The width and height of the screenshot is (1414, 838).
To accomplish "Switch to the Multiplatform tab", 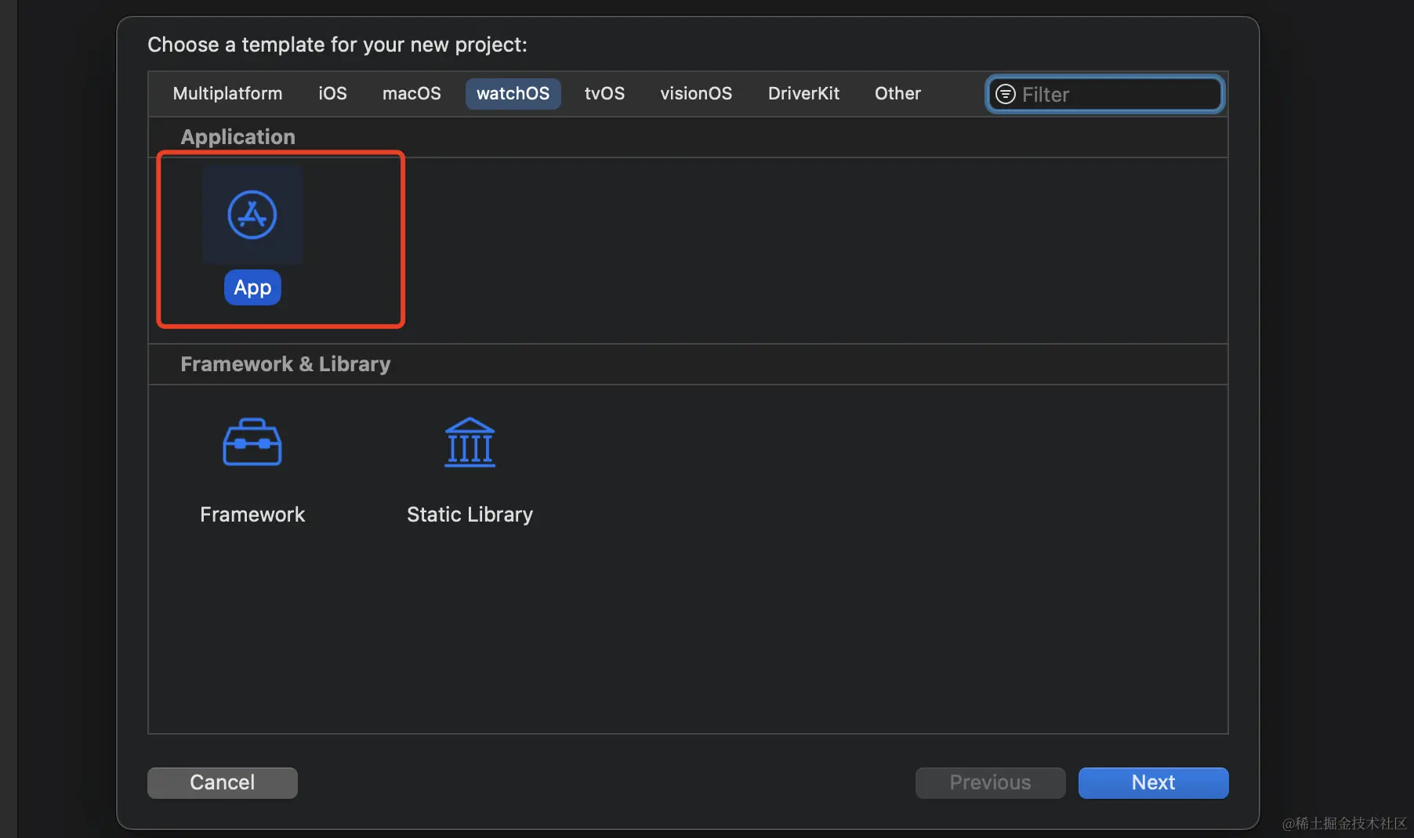I will pyautogui.click(x=227, y=94).
